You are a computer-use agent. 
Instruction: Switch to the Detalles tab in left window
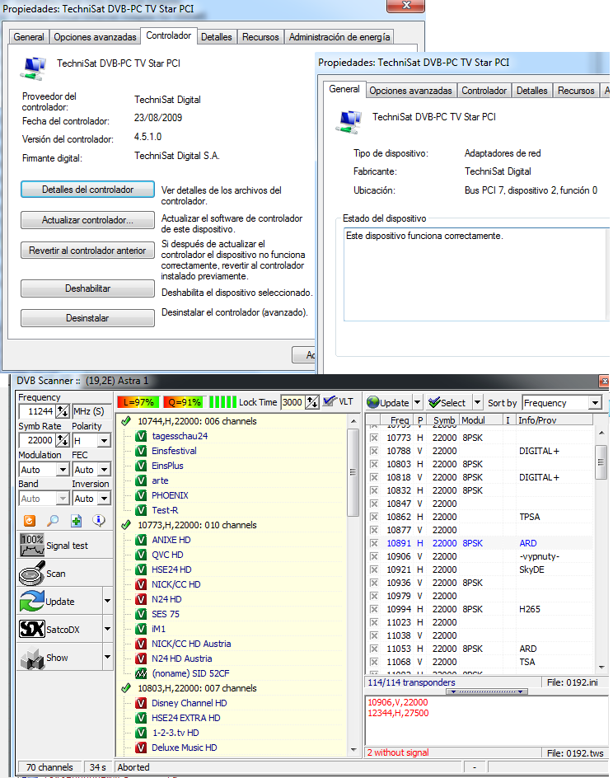click(x=216, y=37)
